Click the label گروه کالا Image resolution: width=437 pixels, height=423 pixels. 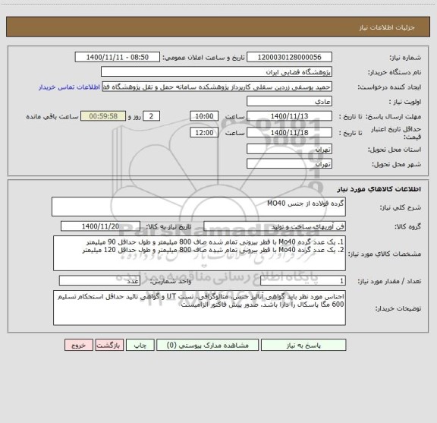(x=408, y=227)
